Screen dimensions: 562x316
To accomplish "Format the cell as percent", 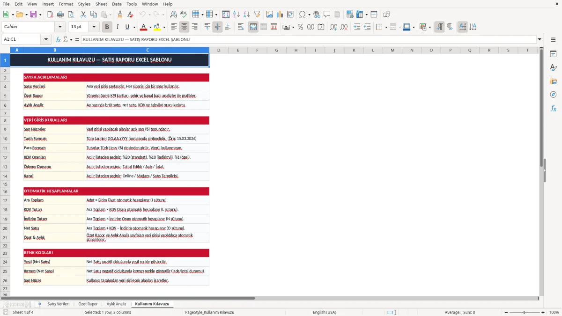I will pyautogui.click(x=300, y=27).
